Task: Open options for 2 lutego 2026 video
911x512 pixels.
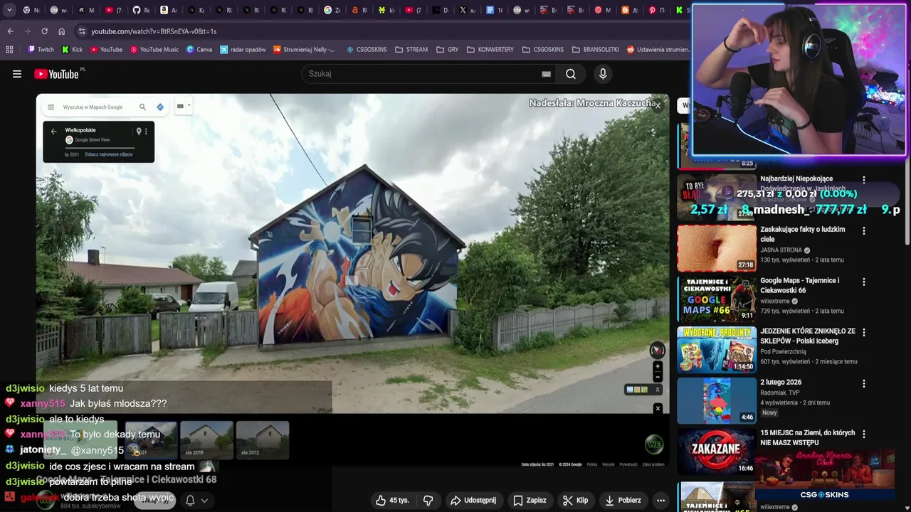Action: pyautogui.click(x=864, y=383)
